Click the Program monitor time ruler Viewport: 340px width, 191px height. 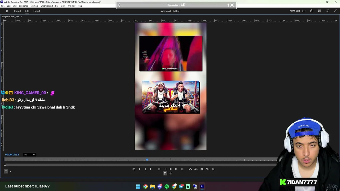[x=141, y=159]
